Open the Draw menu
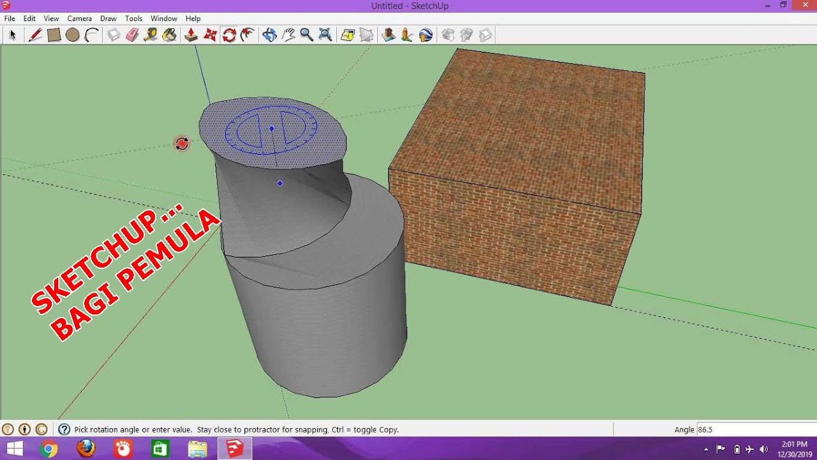The height and width of the screenshot is (460, 817). (109, 19)
